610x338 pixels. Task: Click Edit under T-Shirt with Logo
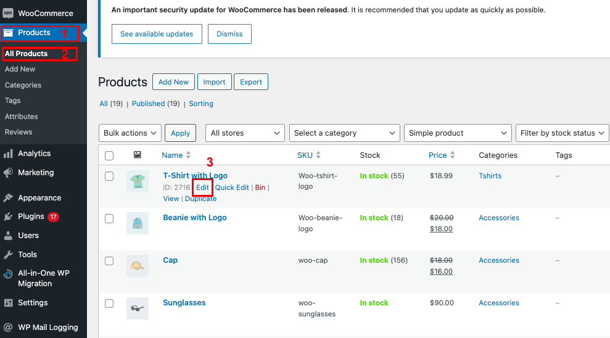tap(202, 188)
